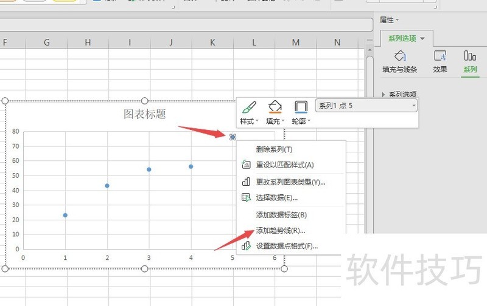Select column K header
487x306 pixels.
(212, 42)
